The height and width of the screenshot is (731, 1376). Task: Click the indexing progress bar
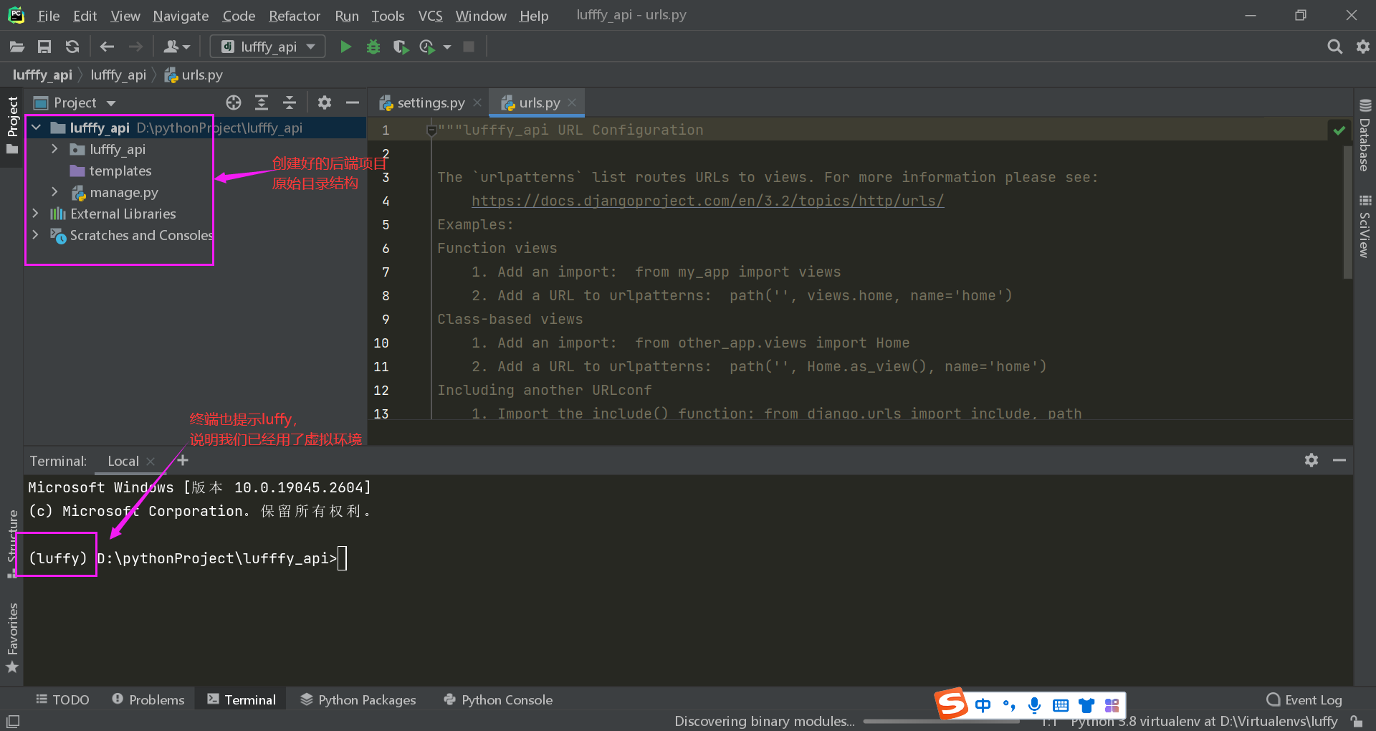pos(942,722)
